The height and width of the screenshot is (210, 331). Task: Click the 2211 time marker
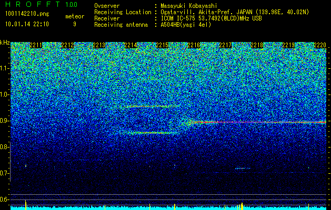tap(36, 45)
